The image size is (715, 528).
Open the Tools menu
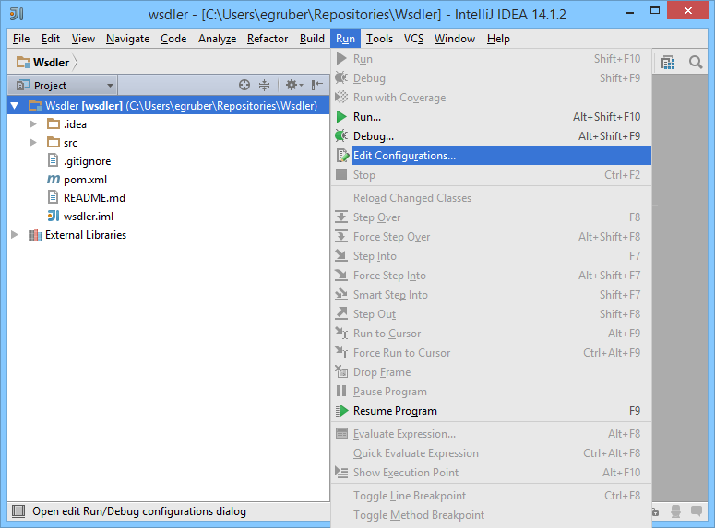(379, 39)
